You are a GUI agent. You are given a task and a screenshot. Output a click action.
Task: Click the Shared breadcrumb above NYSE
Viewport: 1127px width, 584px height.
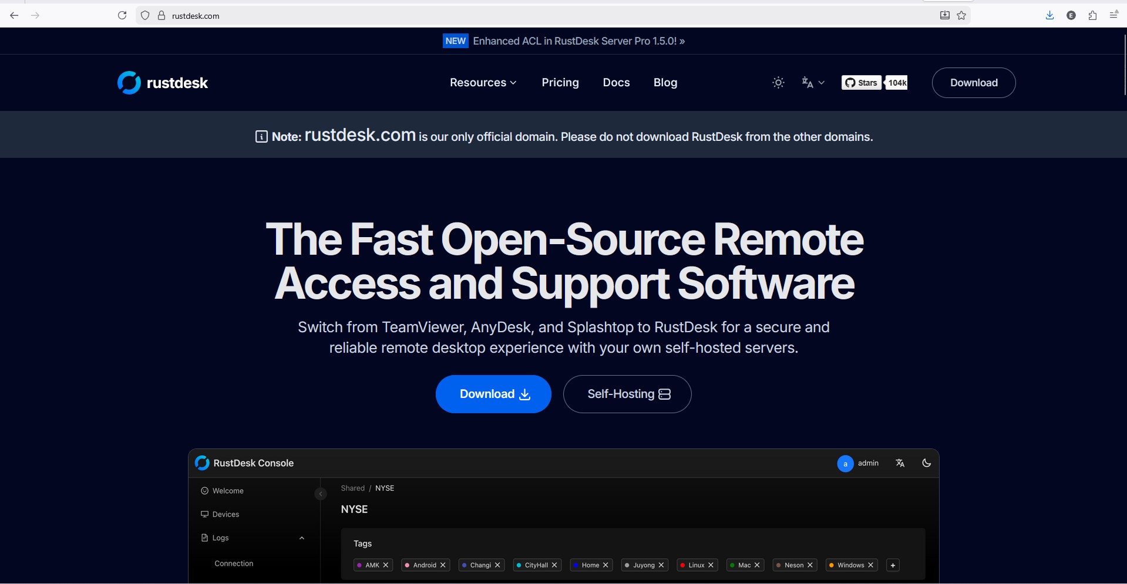[x=352, y=488]
